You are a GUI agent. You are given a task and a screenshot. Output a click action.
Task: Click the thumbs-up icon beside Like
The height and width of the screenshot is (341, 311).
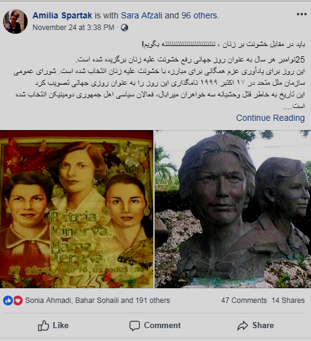pyautogui.click(x=44, y=326)
